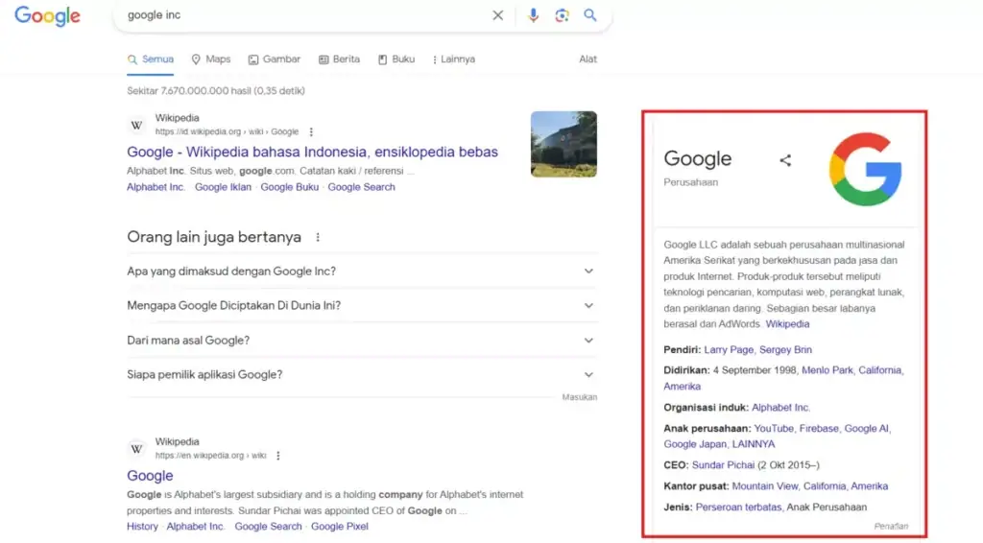This screenshot has height=543, width=983.
Task: Click the results count text Sekitar 7.670.000.000 hasil
Action: (216, 91)
